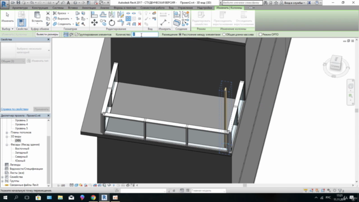Select the Уровень 4 floor plan
This screenshot has width=359, height=202.
point(21,125)
